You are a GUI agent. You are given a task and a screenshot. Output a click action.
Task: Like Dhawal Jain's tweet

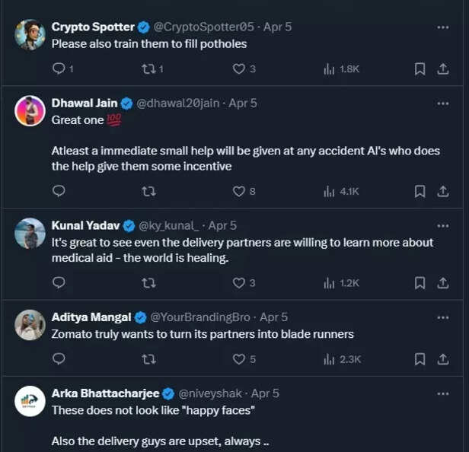(x=239, y=191)
